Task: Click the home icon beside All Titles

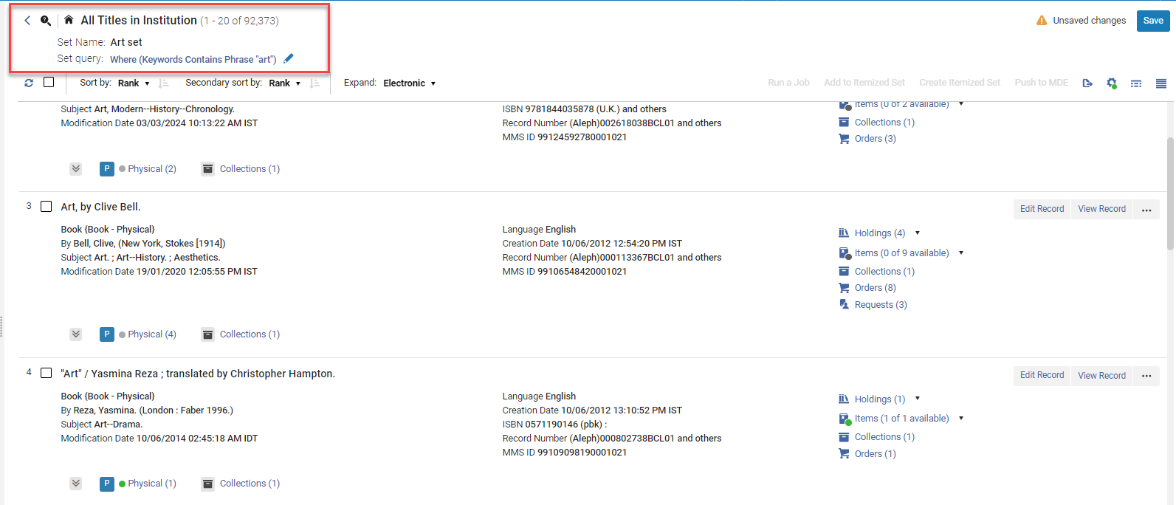Action: coord(69,20)
